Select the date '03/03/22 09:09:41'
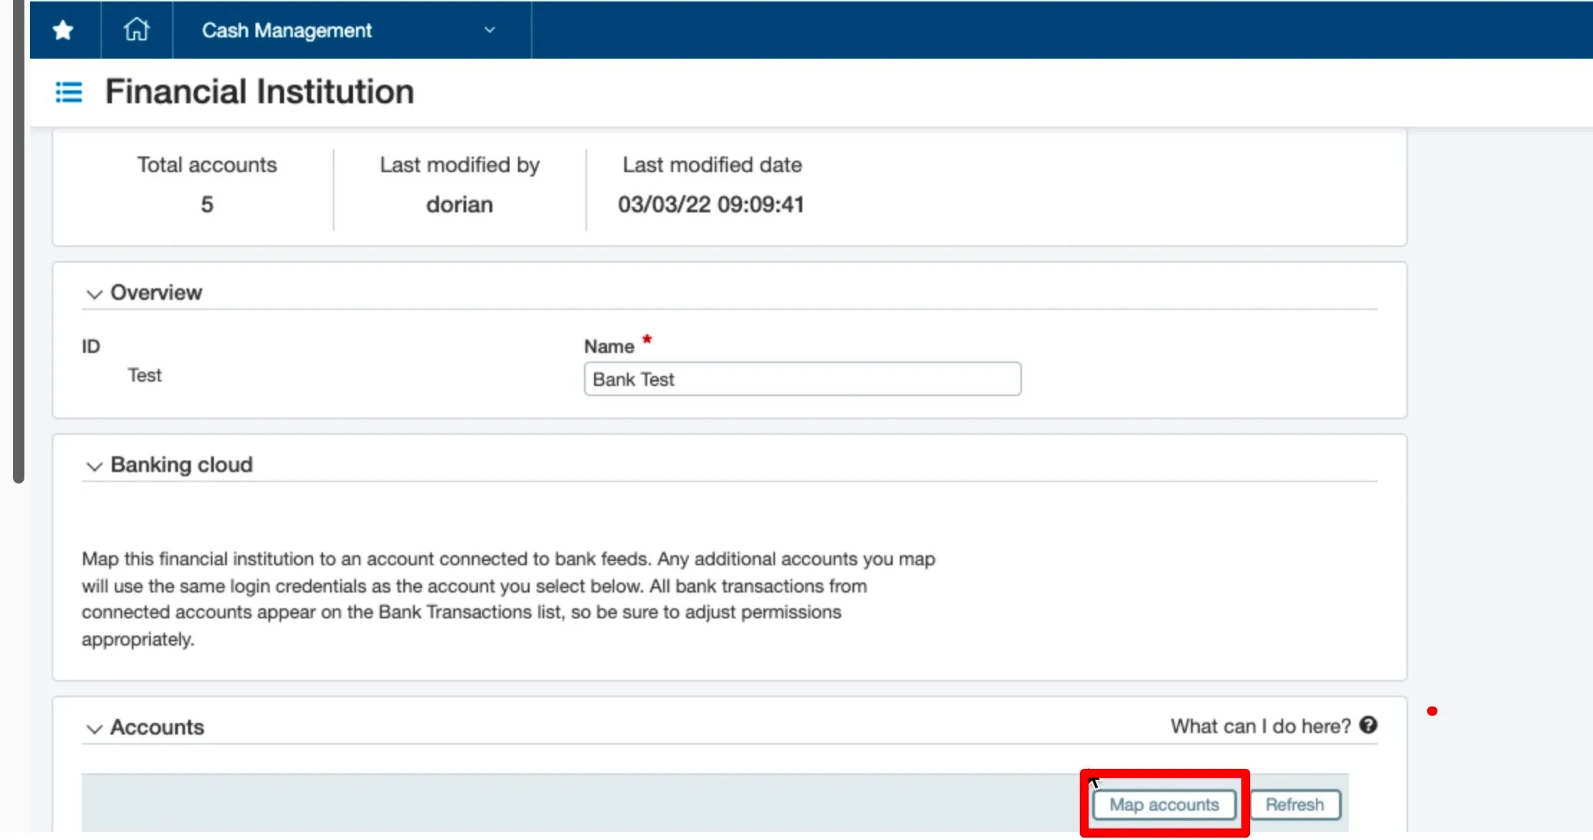 point(711,204)
